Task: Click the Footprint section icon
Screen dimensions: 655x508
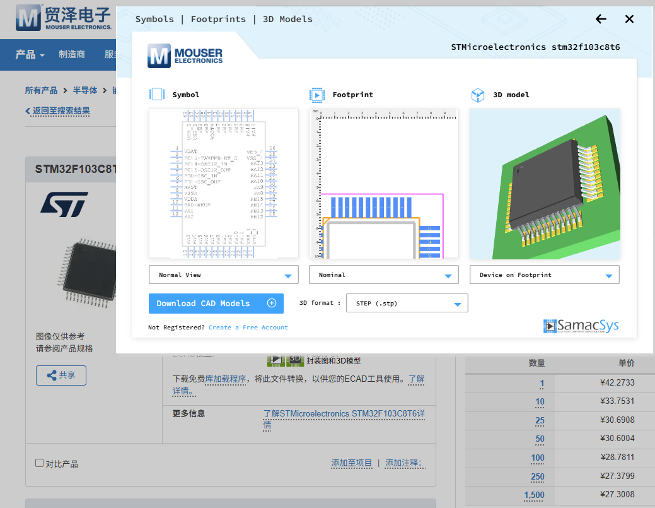Action: pyautogui.click(x=316, y=95)
